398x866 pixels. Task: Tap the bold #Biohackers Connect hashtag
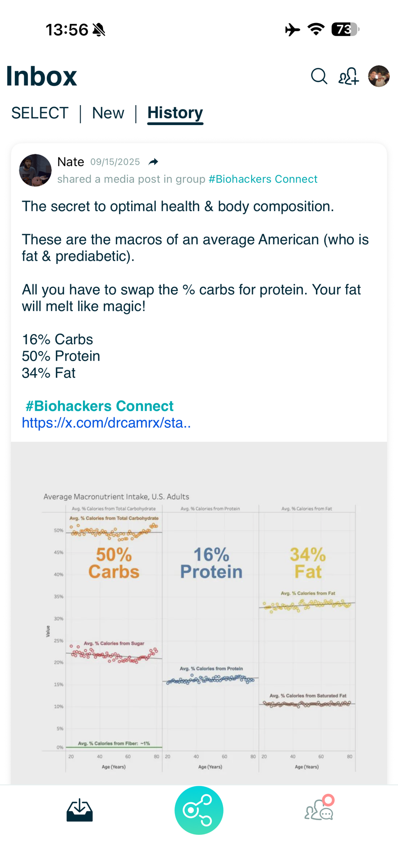coord(99,406)
